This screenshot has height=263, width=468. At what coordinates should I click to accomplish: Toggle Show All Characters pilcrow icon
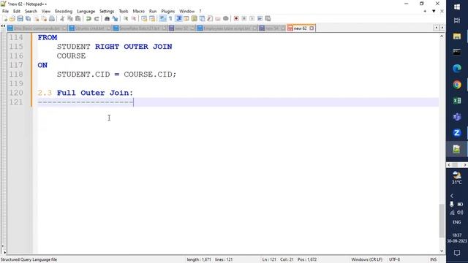[170, 18]
